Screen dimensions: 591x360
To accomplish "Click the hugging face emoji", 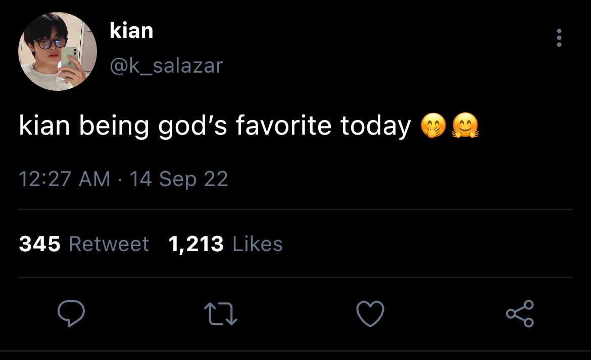I will (x=465, y=125).
